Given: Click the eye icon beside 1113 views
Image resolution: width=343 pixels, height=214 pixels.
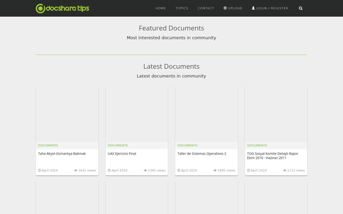Looking at the screenshot, I should point(284,170).
